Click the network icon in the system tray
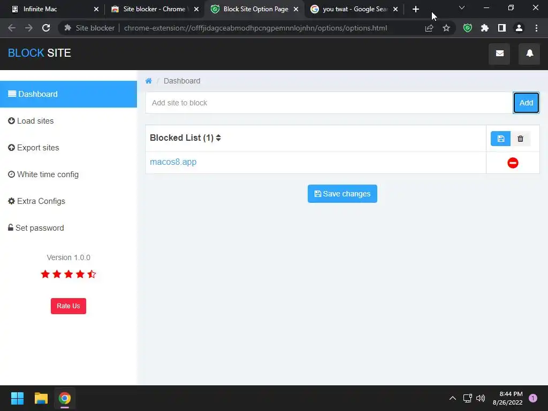 [467, 398]
